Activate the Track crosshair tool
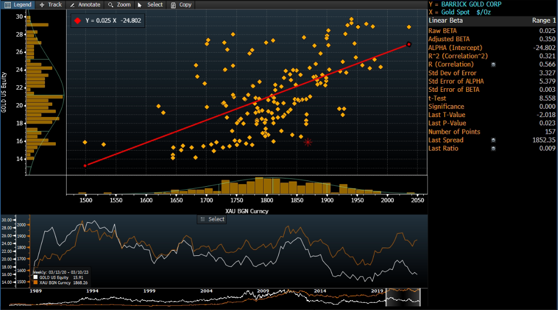Screen dimensions: 558x310 51,5
